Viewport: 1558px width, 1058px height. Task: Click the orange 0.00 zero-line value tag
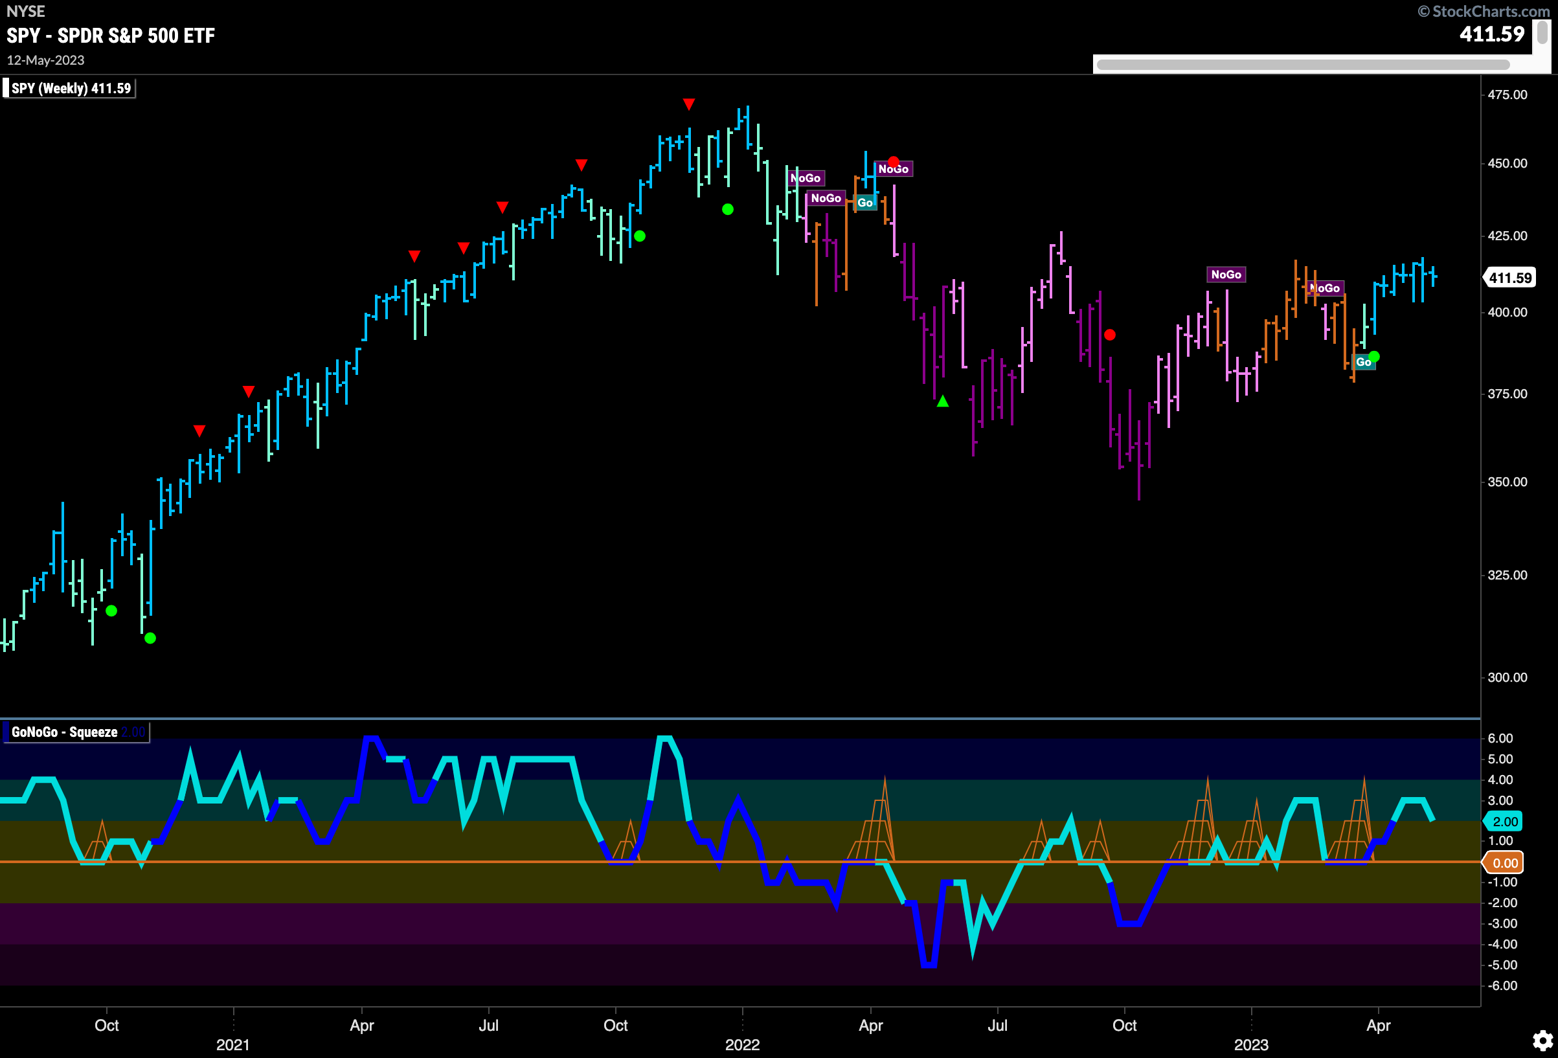[1504, 863]
